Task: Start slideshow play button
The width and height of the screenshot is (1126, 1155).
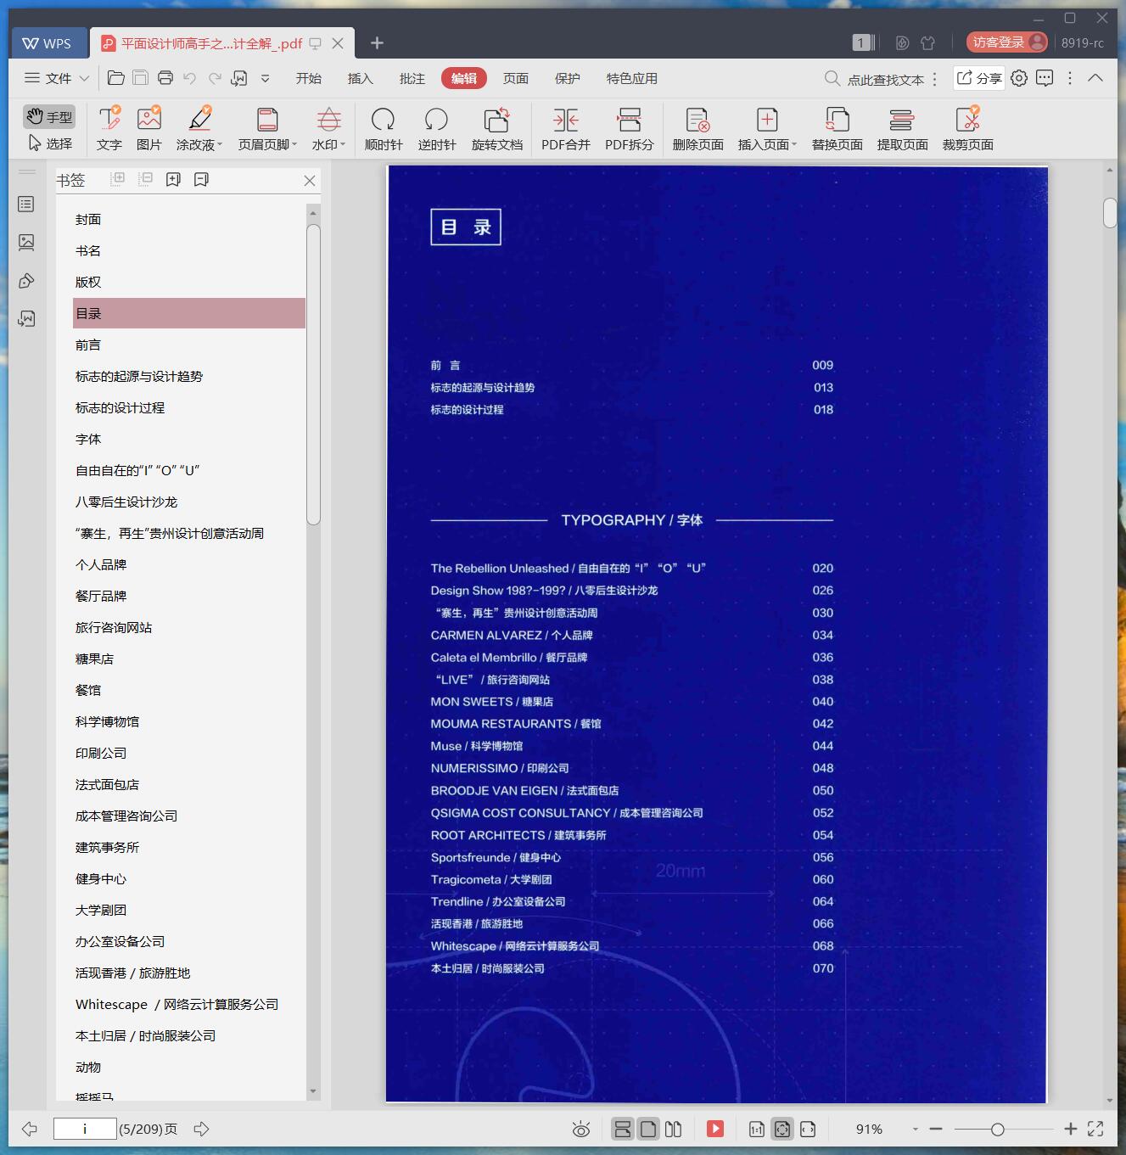Action: pyautogui.click(x=715, y=1129)
